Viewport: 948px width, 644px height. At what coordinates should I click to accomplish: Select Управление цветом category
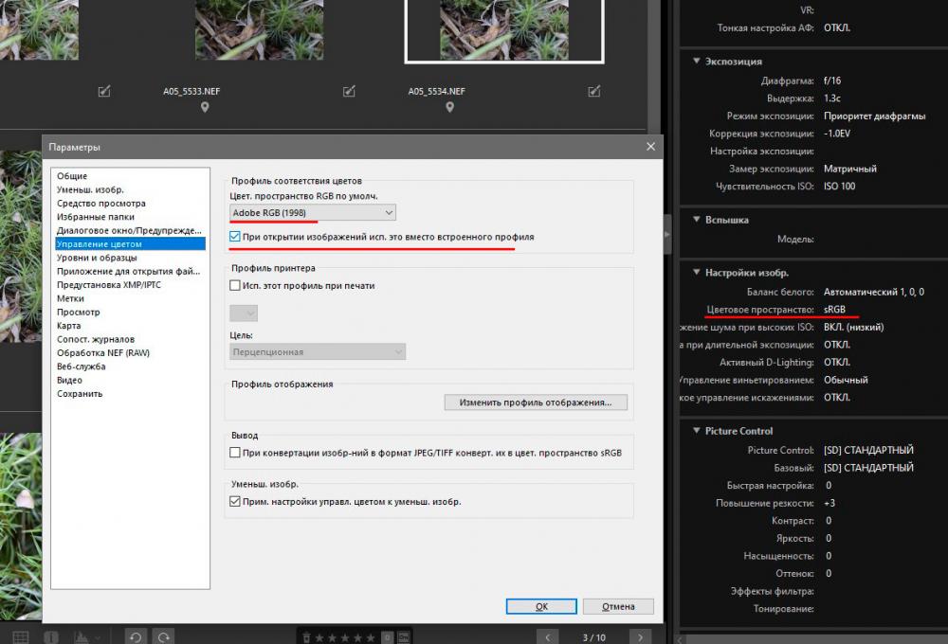click(x=130, y=244)
